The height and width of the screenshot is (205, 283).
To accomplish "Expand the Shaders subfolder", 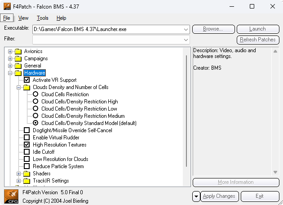I will (x=18, y=174).
